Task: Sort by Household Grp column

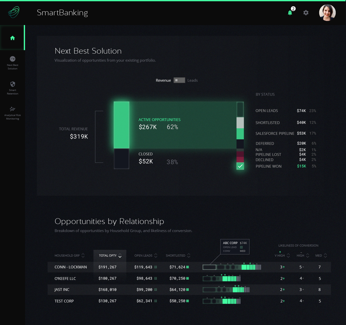Action: pos(70,256)
